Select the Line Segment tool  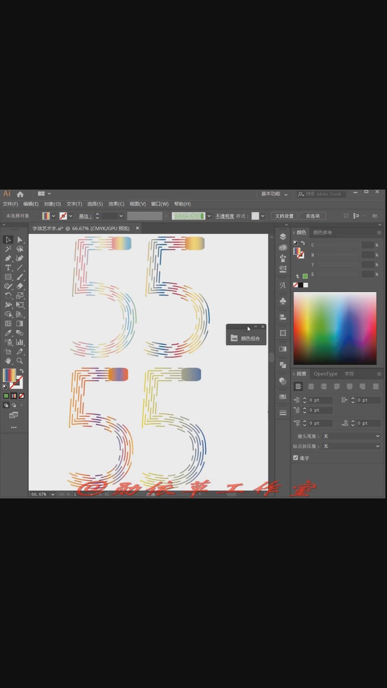20,267
